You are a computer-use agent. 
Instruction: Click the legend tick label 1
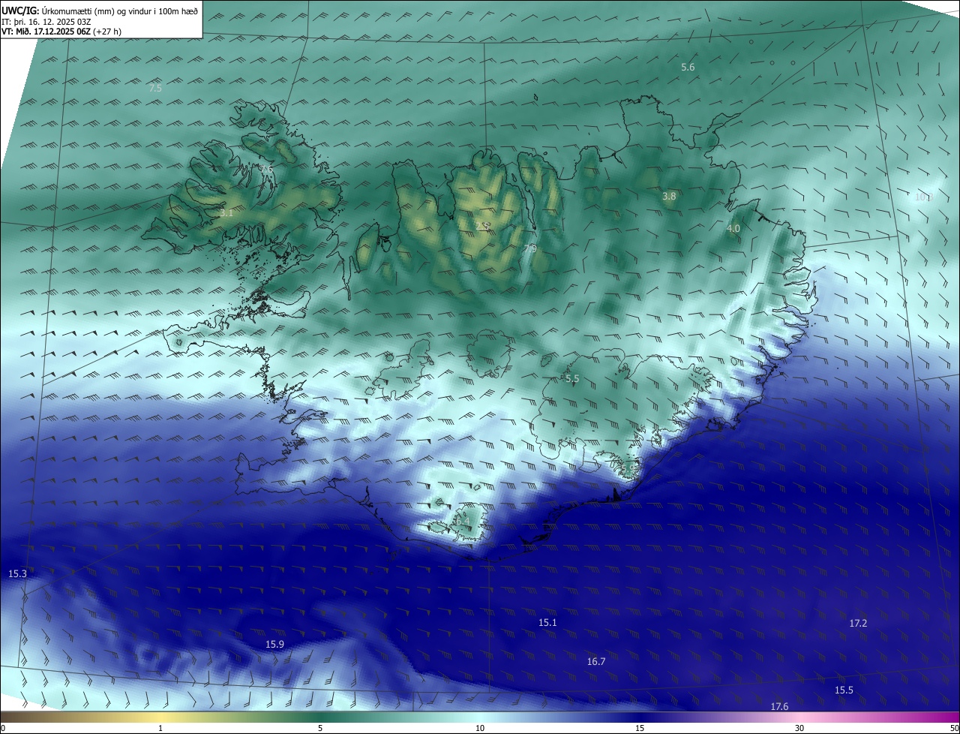(x=160, y=728)
